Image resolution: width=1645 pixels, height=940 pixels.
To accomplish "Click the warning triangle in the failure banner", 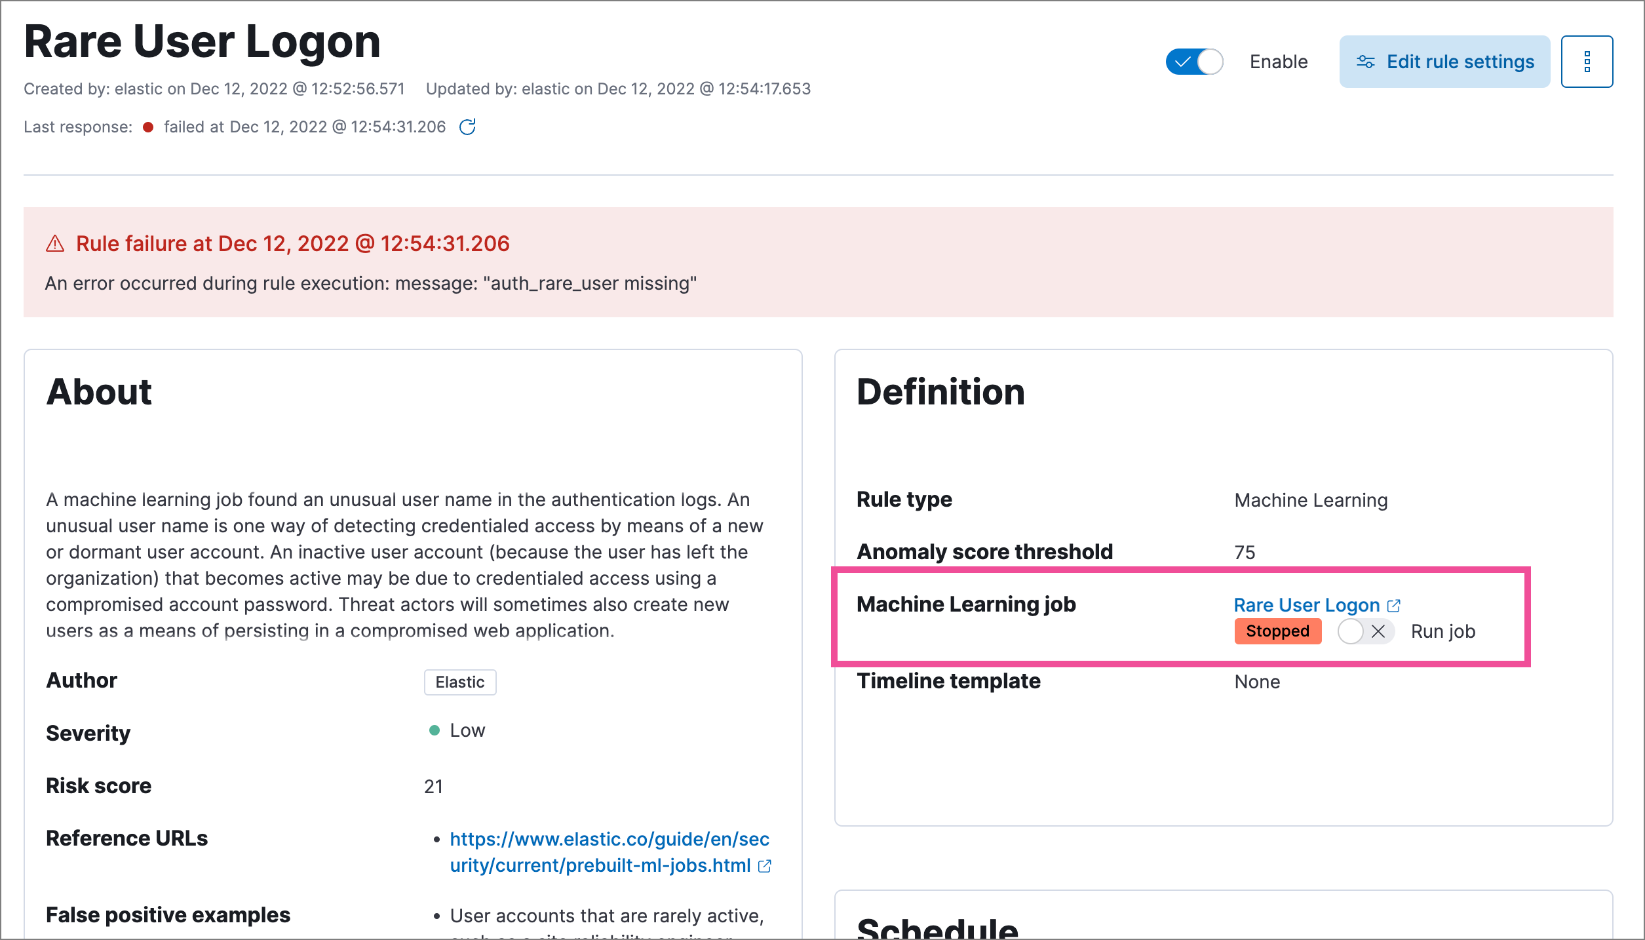I will click(55, 243).
